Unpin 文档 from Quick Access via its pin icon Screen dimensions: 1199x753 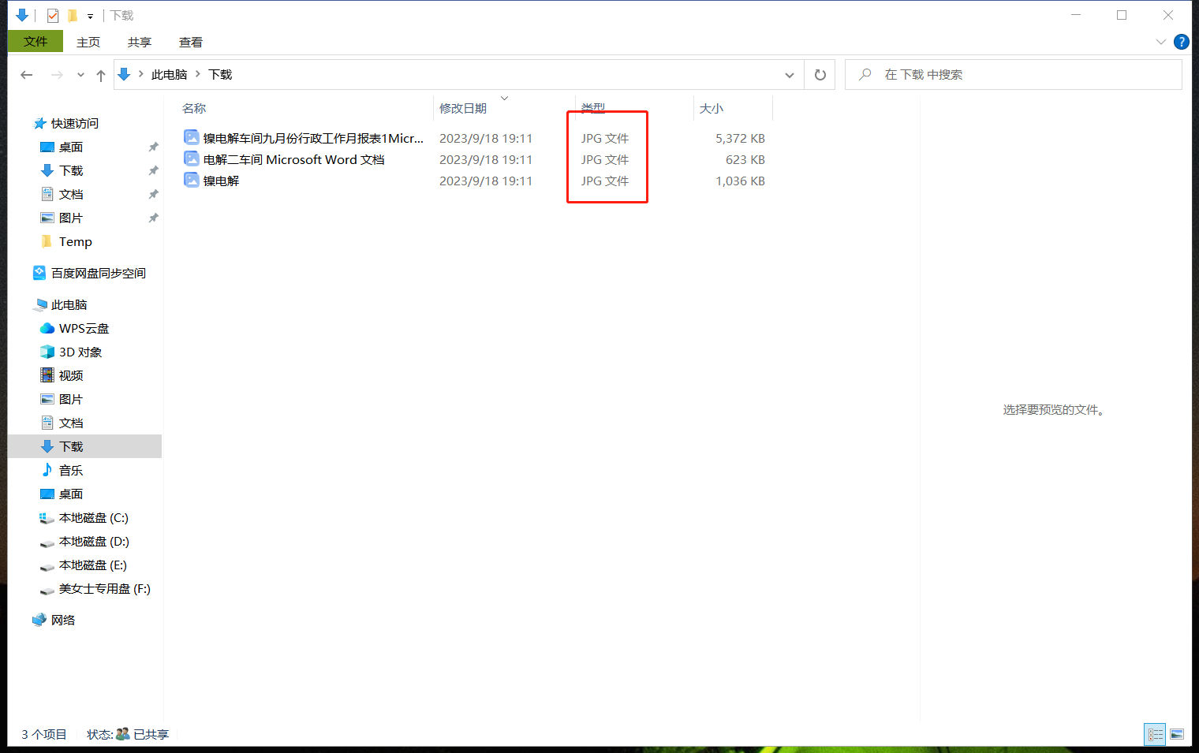tap(153, 194)
